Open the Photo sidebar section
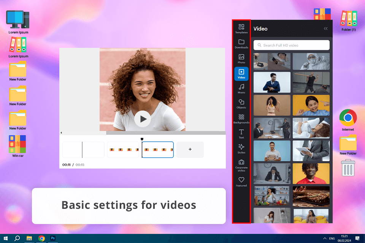This screenshot has height=243, width=365. [241, 59]
